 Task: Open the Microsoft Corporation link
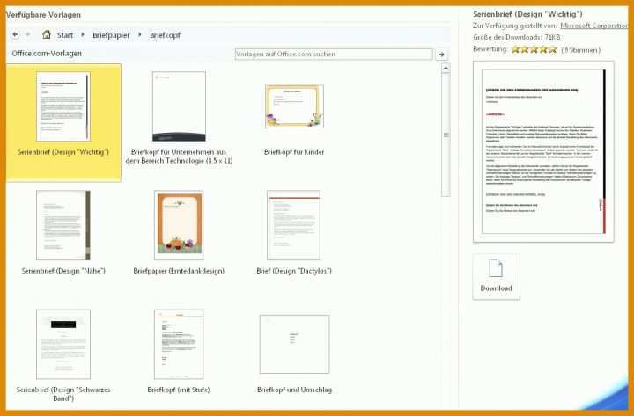click(x=594, y=26)
